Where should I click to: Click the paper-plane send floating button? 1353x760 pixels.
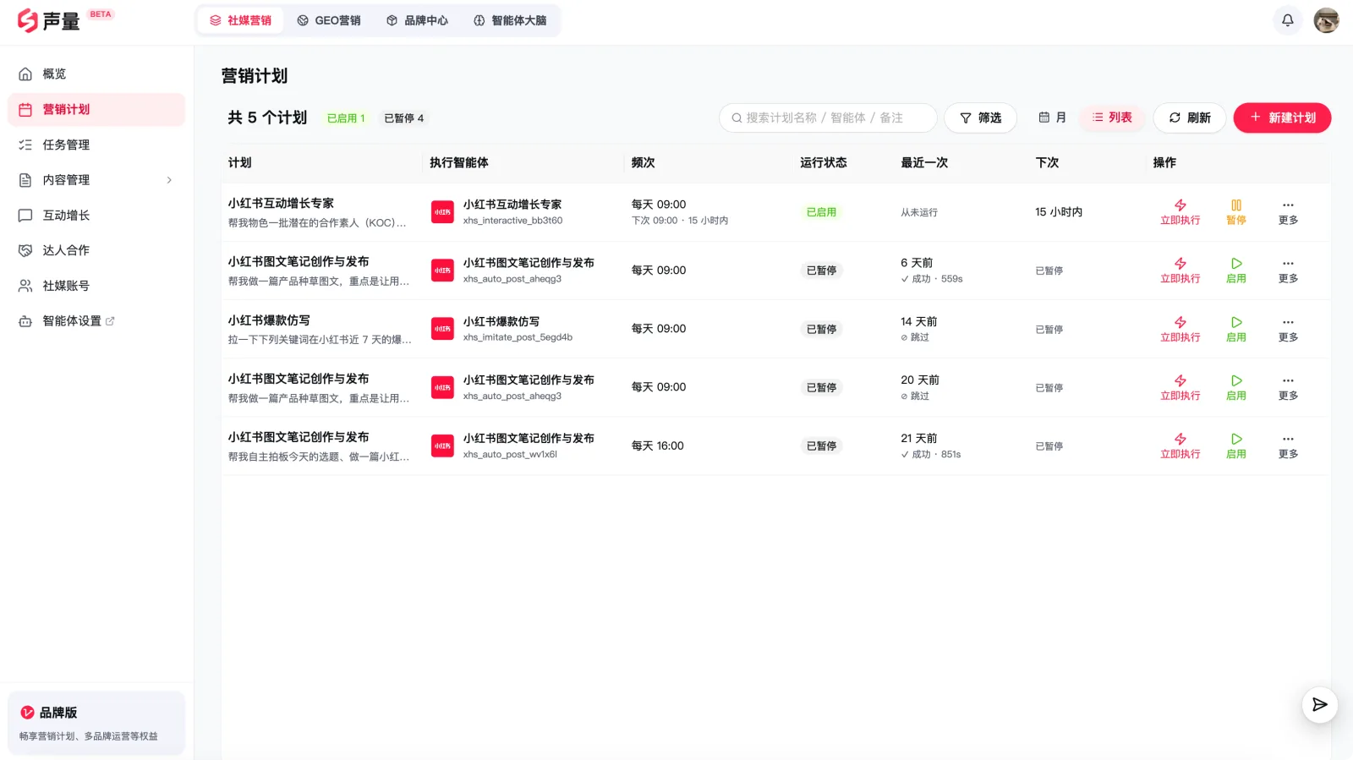tap(1319, 705)
